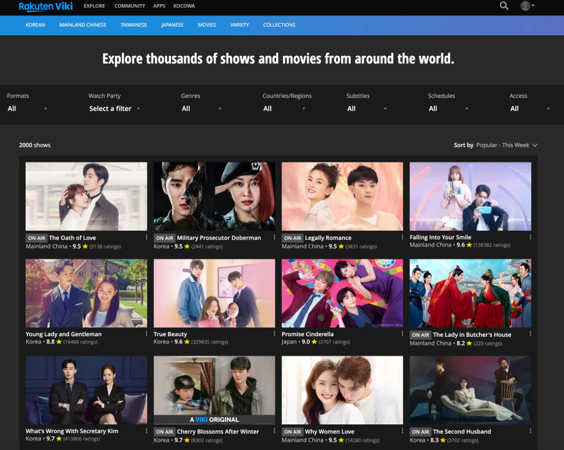The height and width of the screenshot is (450, 564).
Task: Open the Legally Romance title link
Action: [x=328, y=238]
